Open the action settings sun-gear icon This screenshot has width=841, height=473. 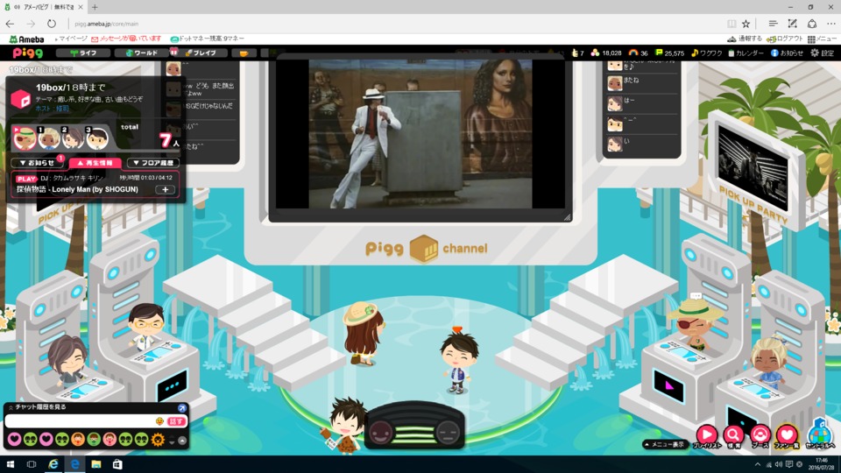coord(158,440)
